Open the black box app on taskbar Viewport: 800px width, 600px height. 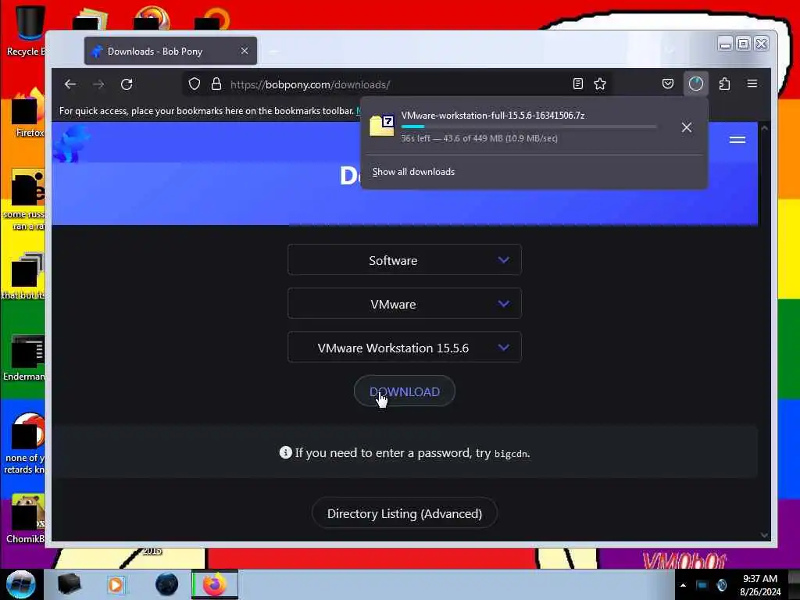point(69,584)
